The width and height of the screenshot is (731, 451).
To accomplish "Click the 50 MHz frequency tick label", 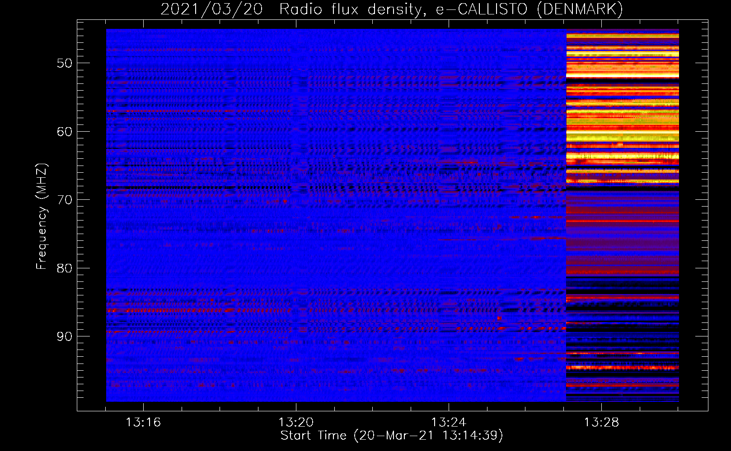I will (x=65, y=63).
